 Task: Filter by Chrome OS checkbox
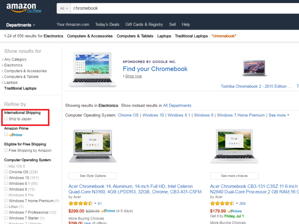pyautogui.click(x=6, y=172)
